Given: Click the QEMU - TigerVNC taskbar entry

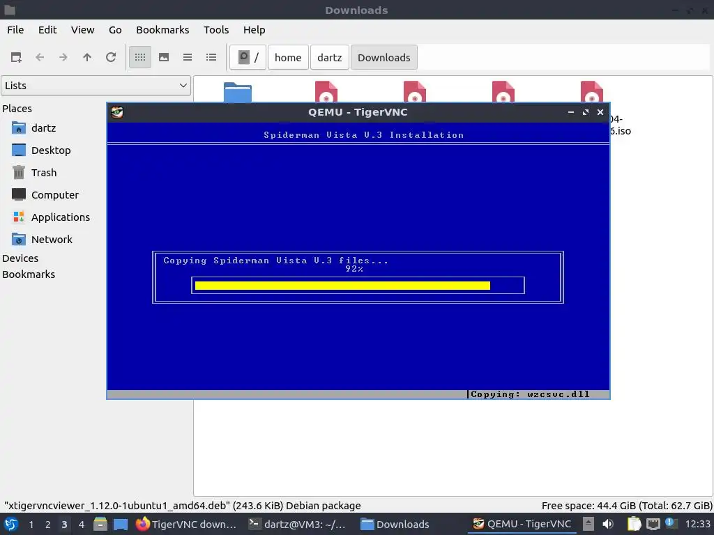Looking at the screenshot, I should (x=522, y=525).
